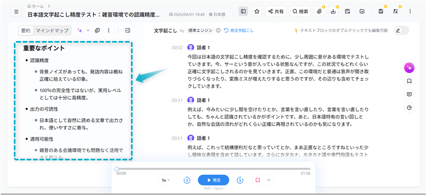Image resolution: width=426 pixels, height=195 pixels.
Task: Select the 要約 tab
Action: click(x=26, y=30)
